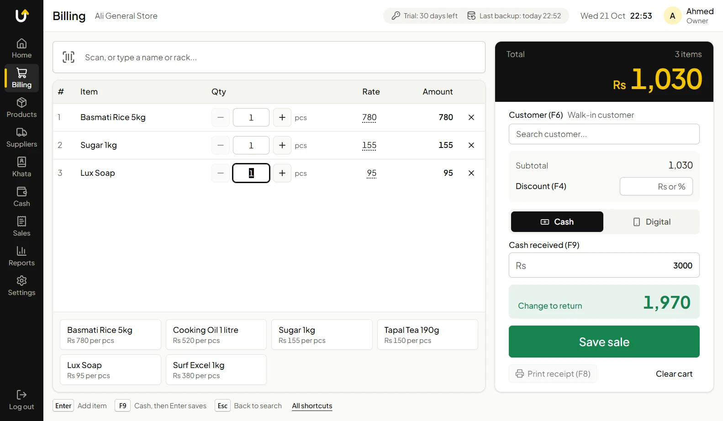
Task: Click the Search customer field
Action: [x=604, y=134]
